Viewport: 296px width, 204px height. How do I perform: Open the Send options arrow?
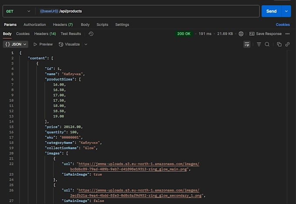point(286,11)
